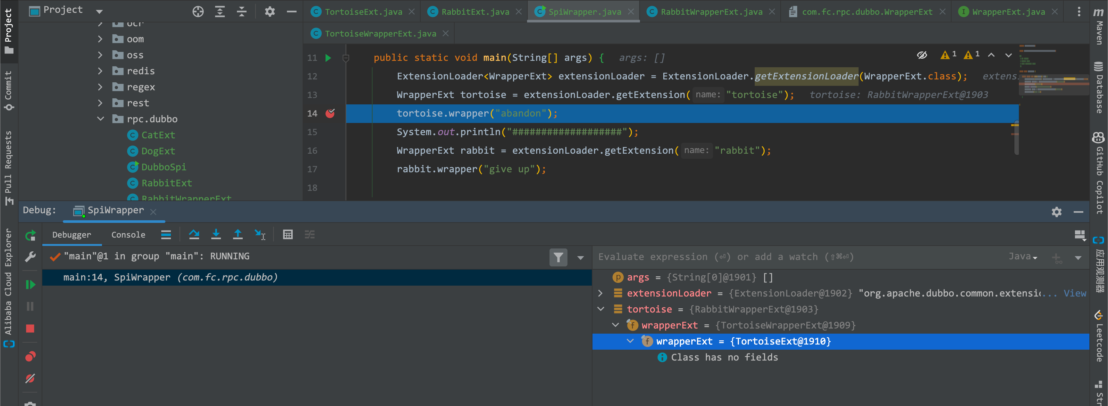
Task: Switch to Console tab
Action: pos(128,235)
